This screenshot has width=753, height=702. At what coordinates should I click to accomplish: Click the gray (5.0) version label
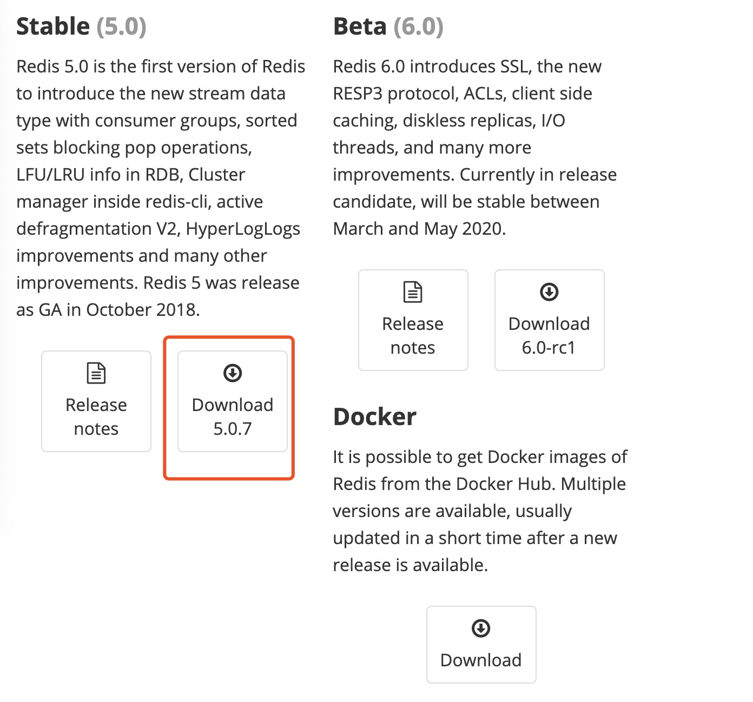(121, 27)
